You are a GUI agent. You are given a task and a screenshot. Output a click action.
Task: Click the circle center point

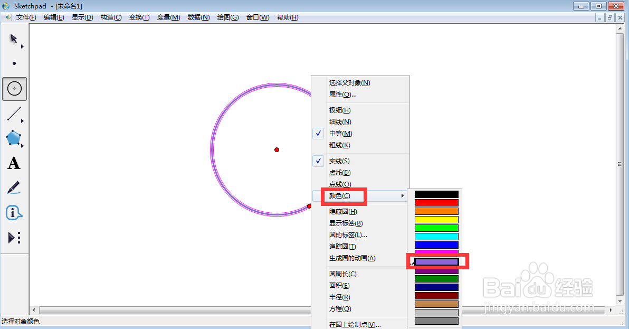pos(277,149)
